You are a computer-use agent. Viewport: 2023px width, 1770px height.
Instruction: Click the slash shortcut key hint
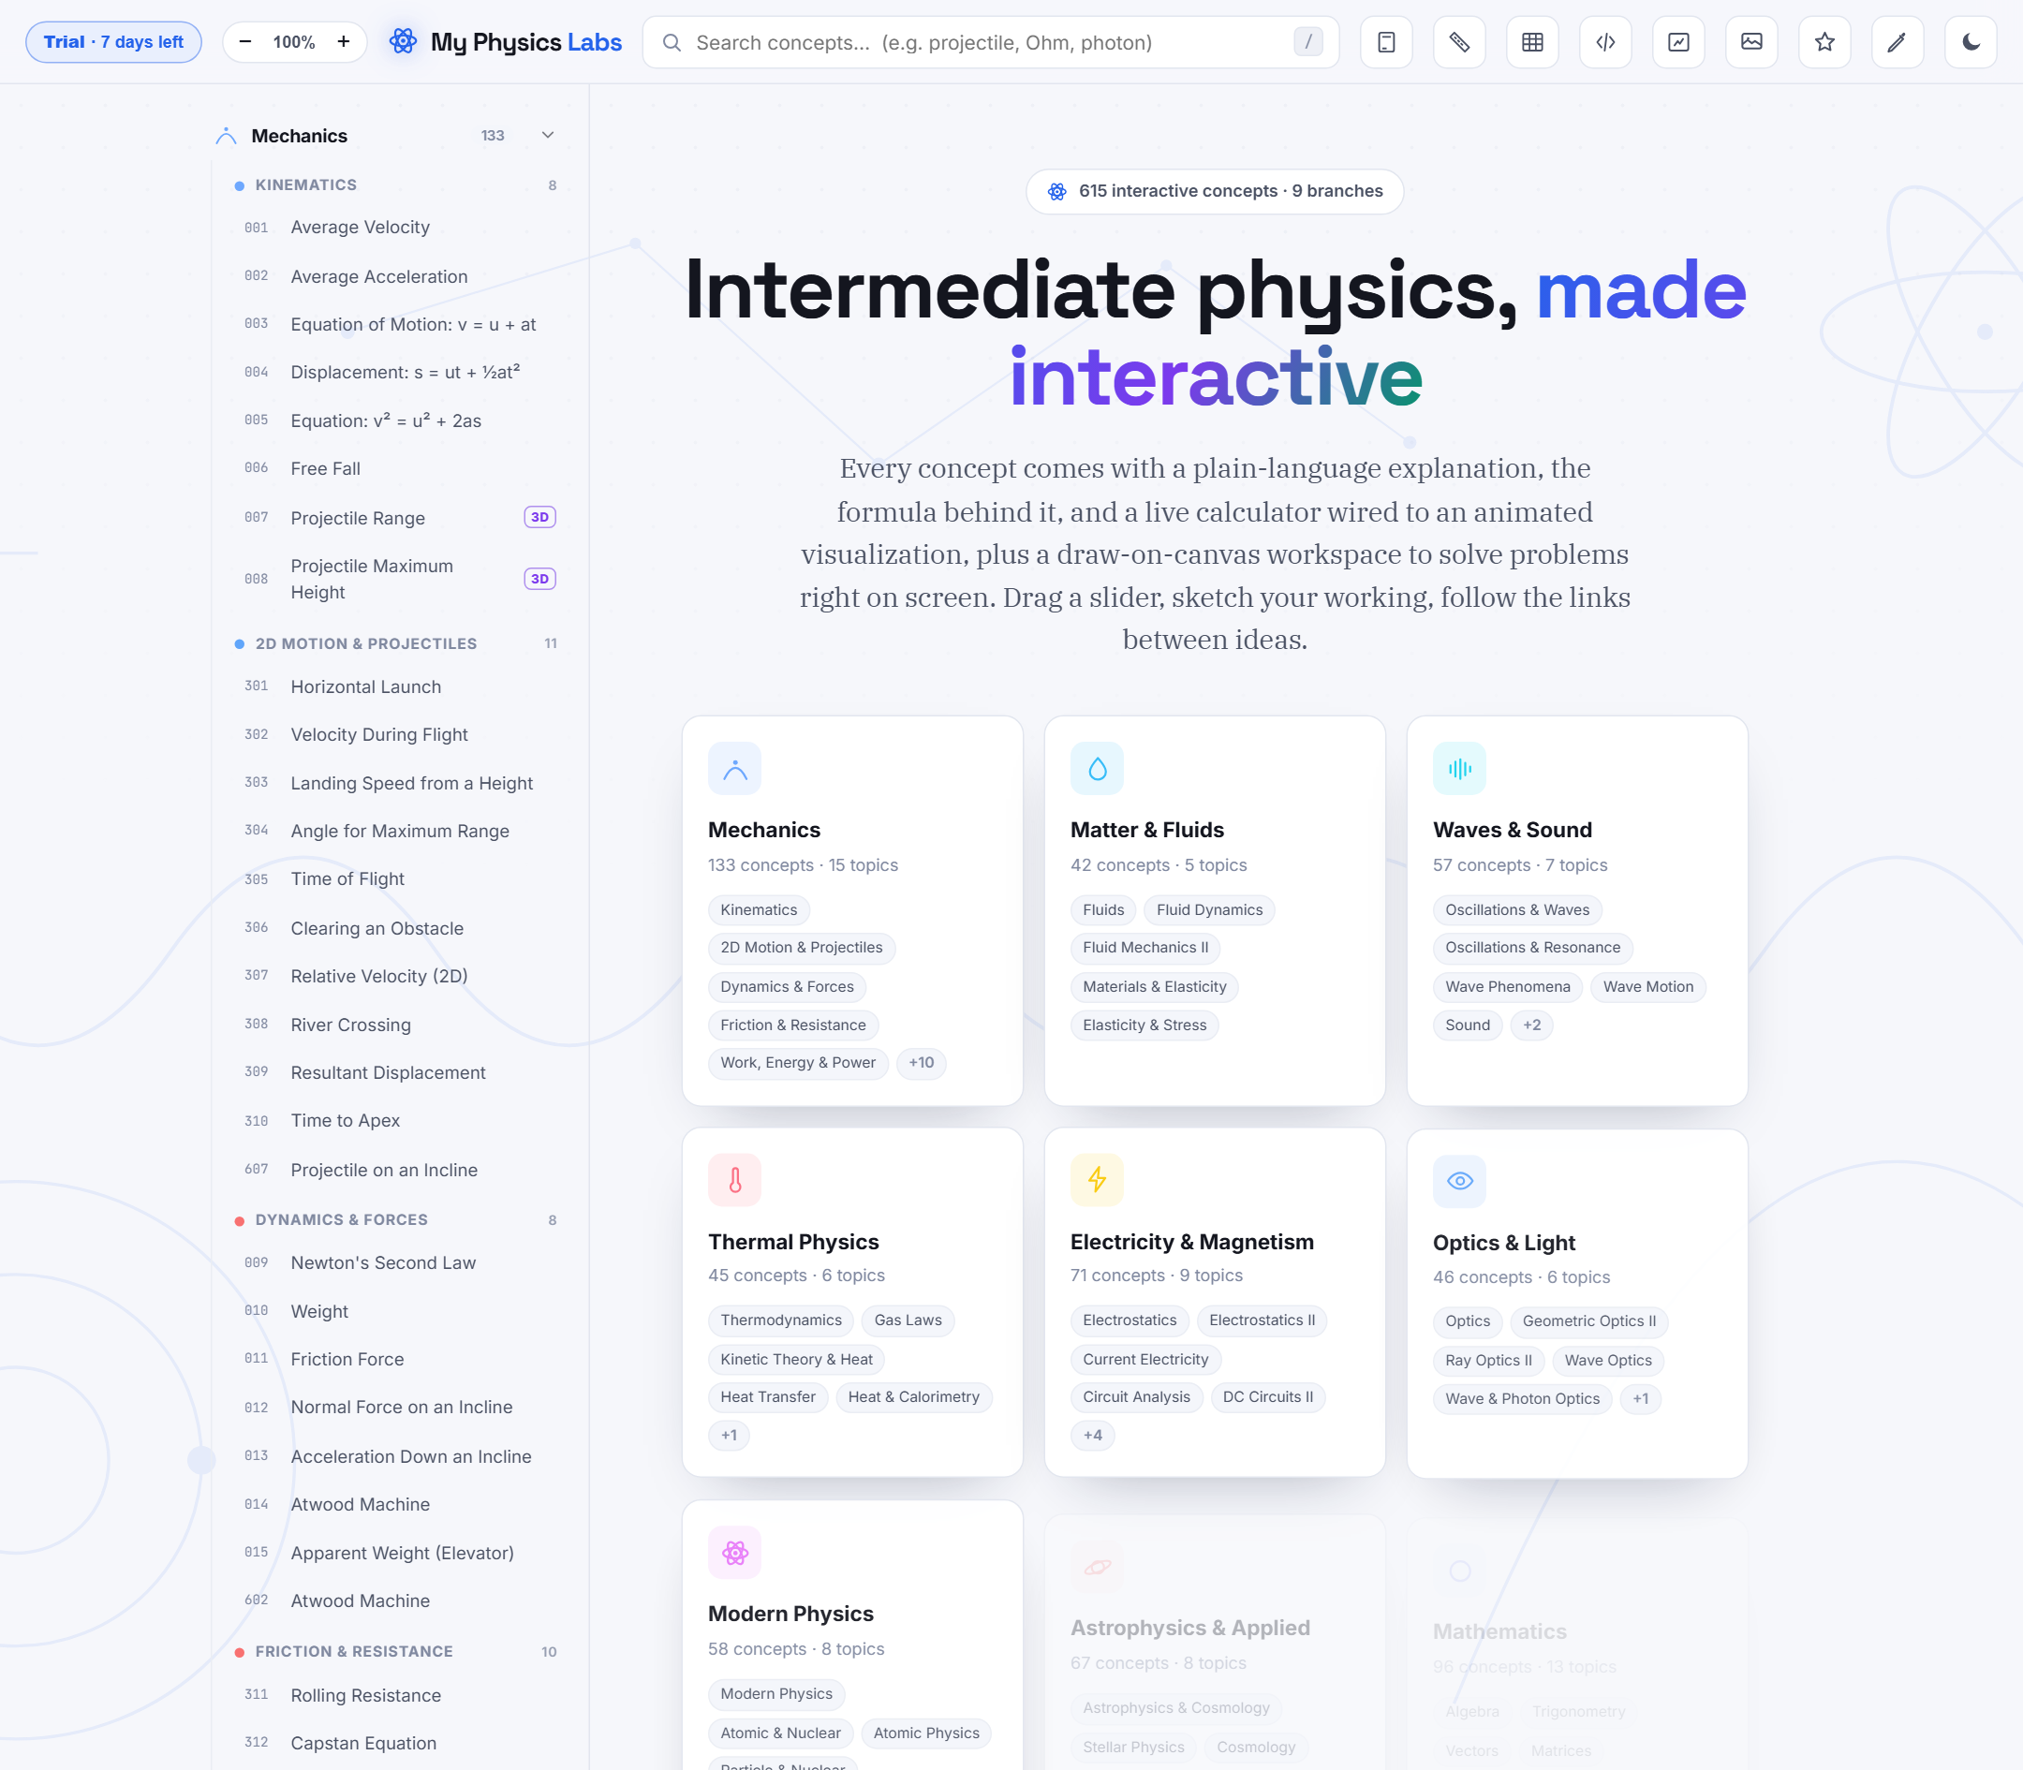1307,42
